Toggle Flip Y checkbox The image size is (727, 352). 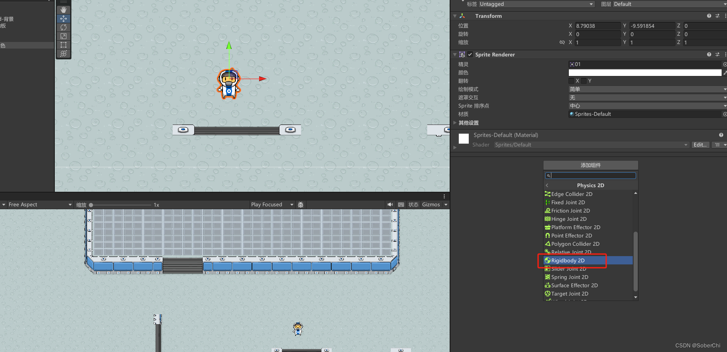click(x=584, y=81)
